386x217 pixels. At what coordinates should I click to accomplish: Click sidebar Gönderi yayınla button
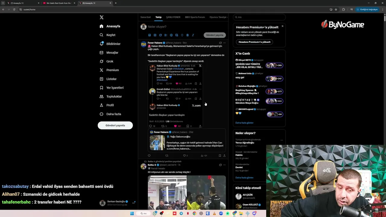click(115, 125)
